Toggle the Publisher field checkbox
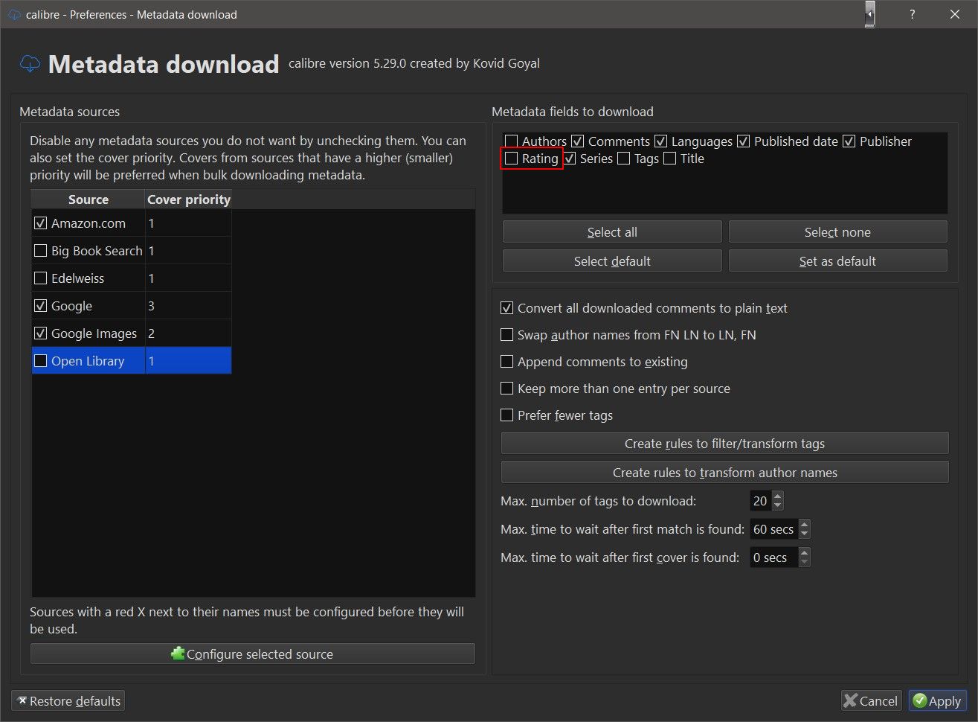 [849, 141]
